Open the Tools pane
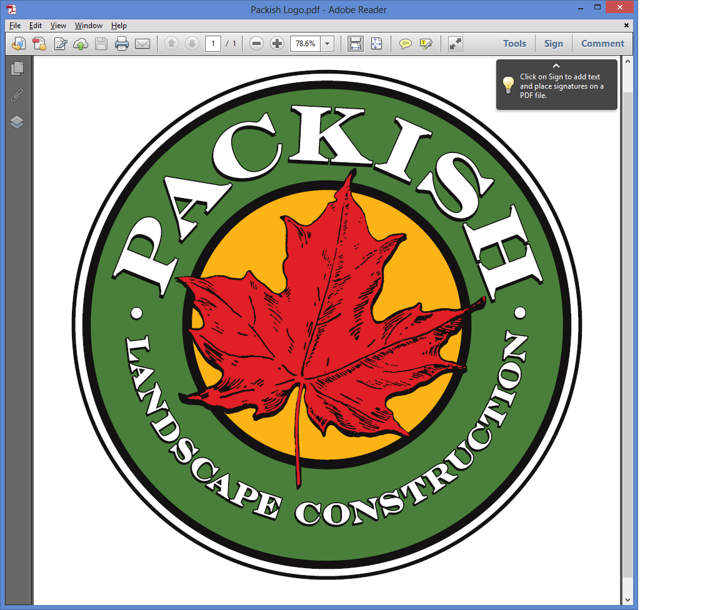720x610 pixels. tap(514, 44)
